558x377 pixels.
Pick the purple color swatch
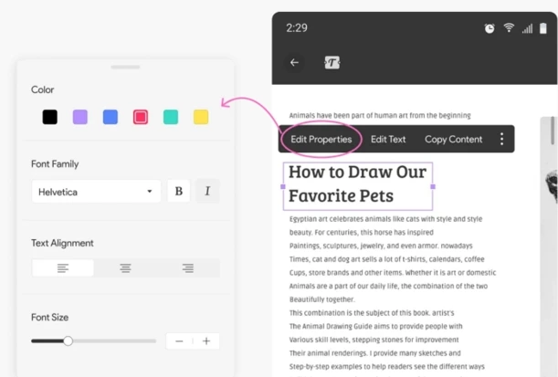tap(80, 117)
